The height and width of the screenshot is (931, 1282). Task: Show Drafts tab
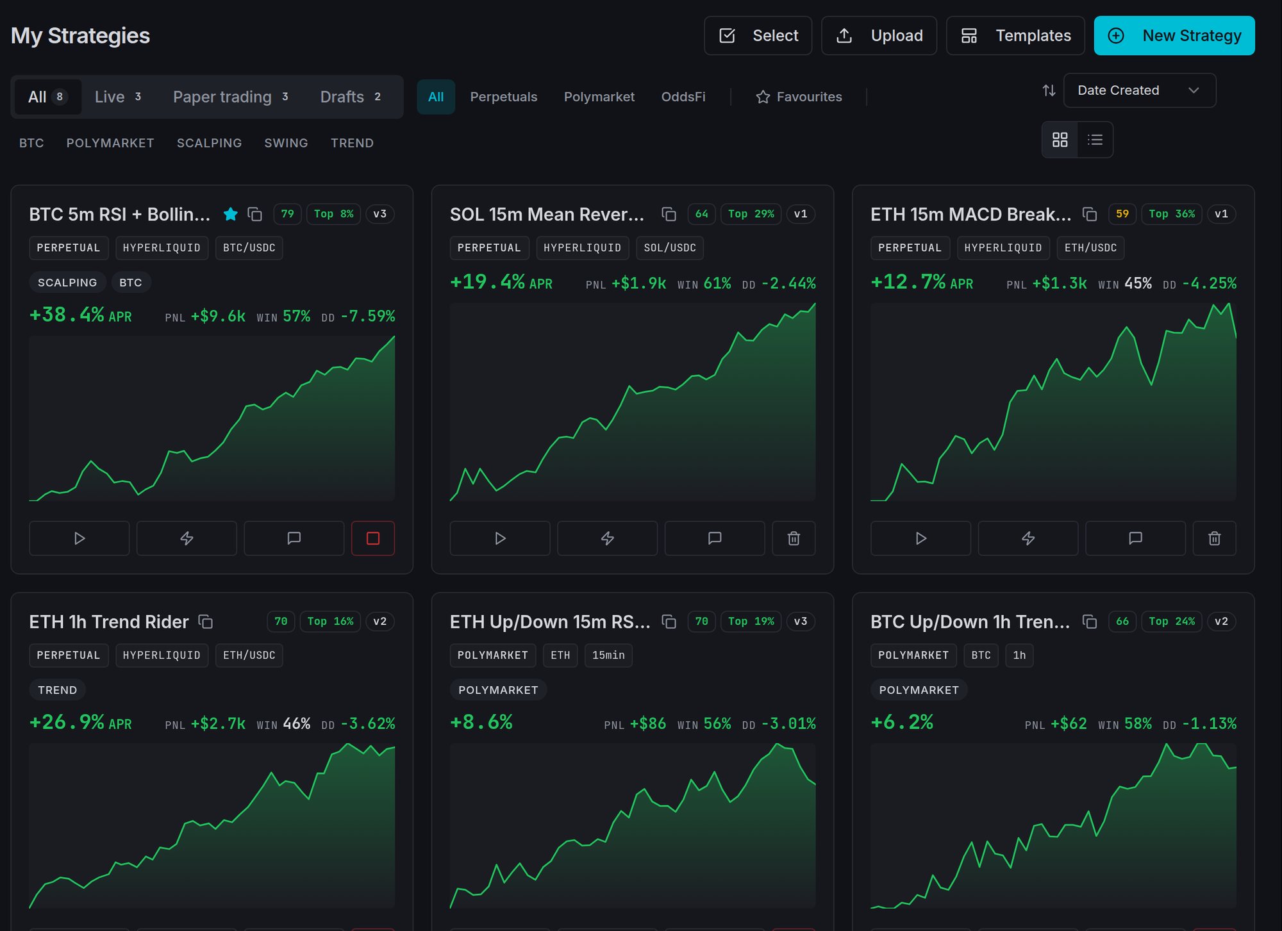[x=351, y=97]
